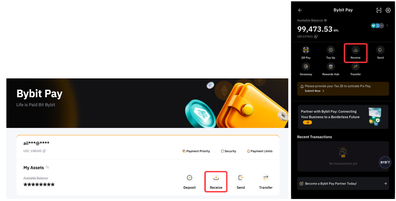Tap the Top Up icon
Viewport: 396px width, 201px height.
(331, 50)
